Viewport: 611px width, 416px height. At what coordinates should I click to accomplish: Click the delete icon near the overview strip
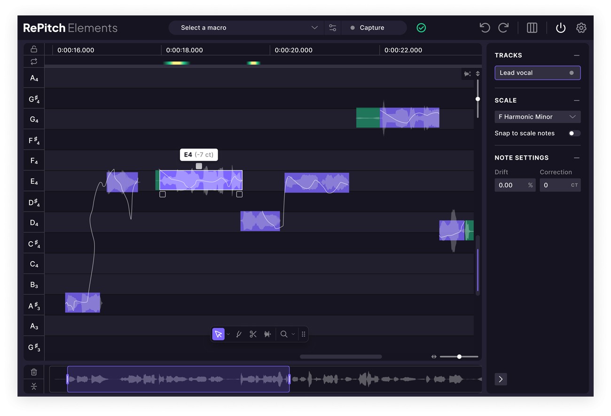point(33,371)
